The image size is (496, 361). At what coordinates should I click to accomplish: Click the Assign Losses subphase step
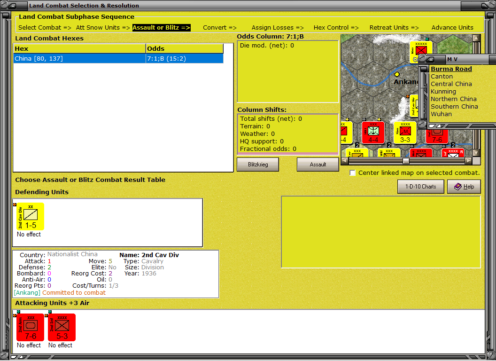(278, 28)
